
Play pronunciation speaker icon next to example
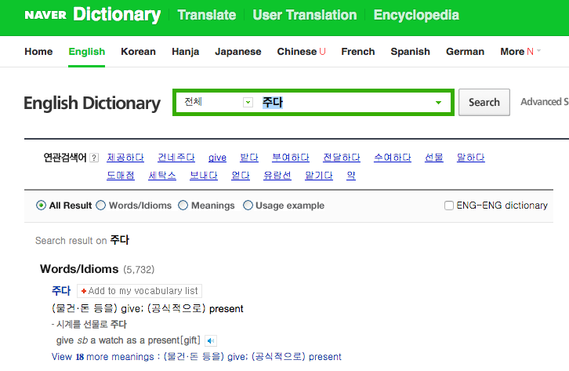click(211, 340)
